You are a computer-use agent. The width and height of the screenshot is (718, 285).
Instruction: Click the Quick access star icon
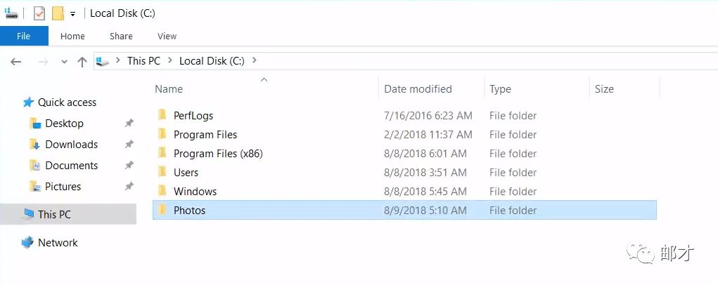(28, 102)
